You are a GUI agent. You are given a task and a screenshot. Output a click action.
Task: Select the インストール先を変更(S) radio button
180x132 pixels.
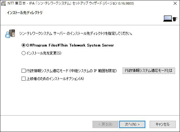(x=23, y=53)
